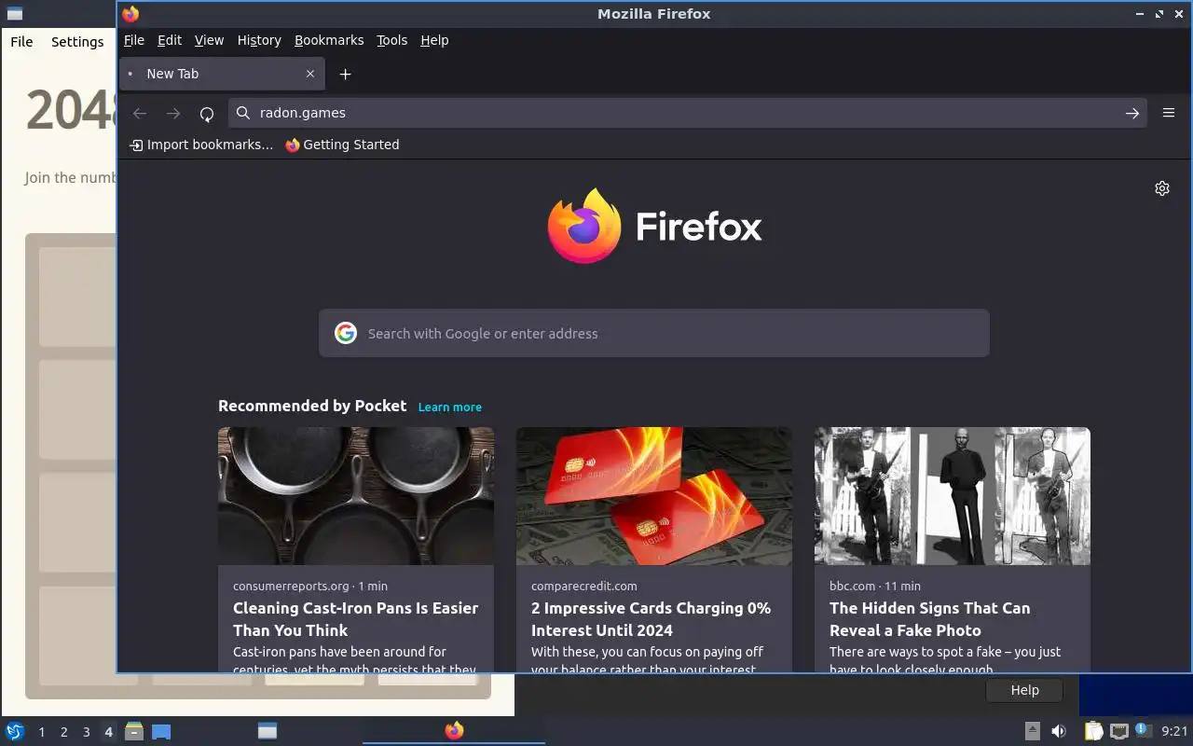1193x746 pixels.
Task: Open the Tools menu
Action: (391, 40)
